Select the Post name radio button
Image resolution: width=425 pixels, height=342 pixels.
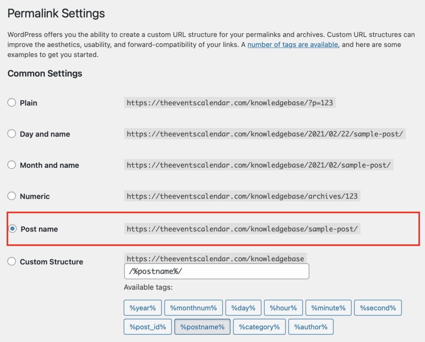coord(12,229)
